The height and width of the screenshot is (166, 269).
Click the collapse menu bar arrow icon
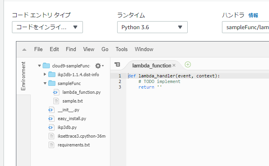(x=24, y=49)
